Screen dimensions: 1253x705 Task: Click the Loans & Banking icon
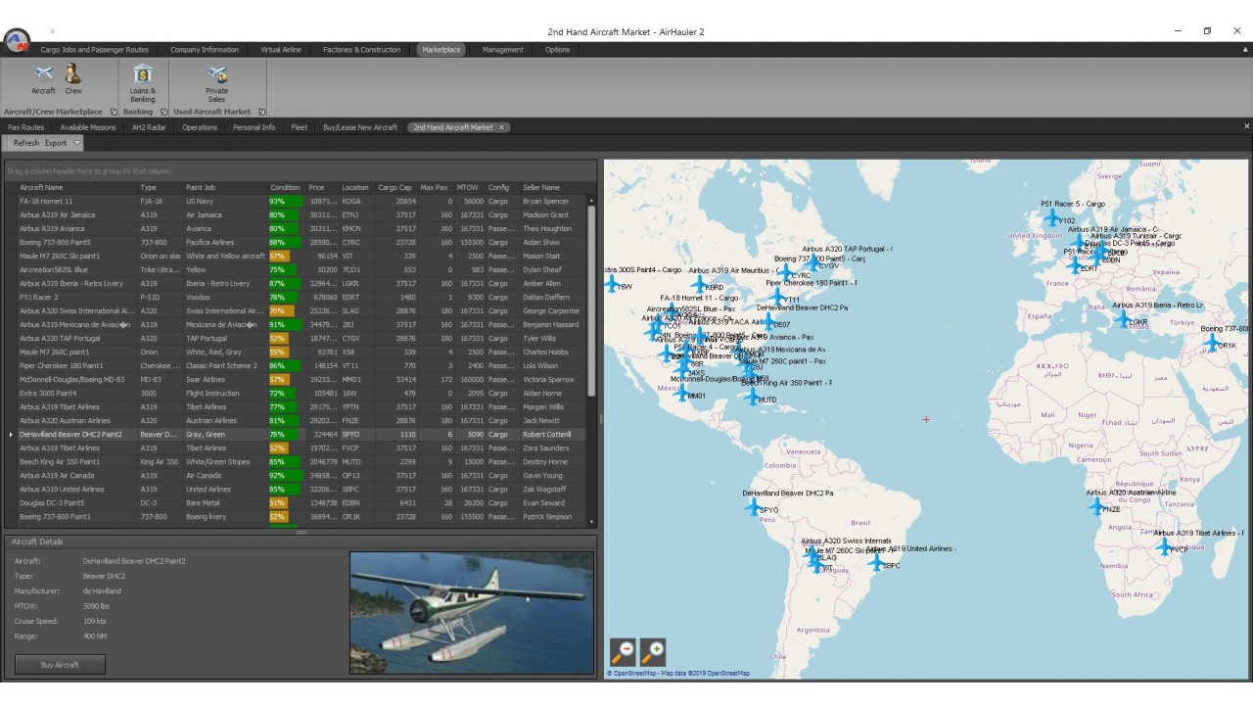click(x=143, y=78)
